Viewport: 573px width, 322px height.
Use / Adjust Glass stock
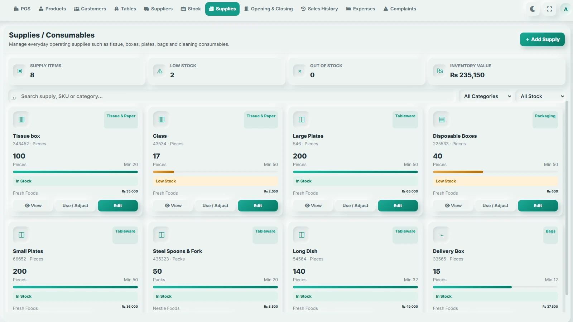[215, 206]
